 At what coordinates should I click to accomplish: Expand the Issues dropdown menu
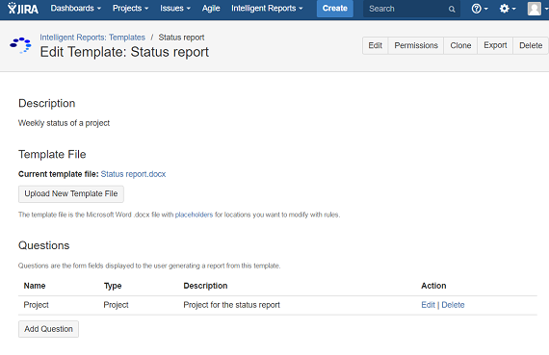175,8
